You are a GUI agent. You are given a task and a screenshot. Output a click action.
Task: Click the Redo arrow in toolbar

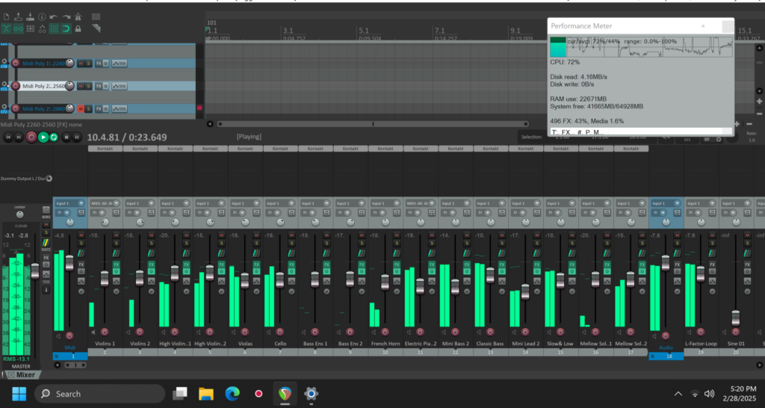tap(66, 17)
